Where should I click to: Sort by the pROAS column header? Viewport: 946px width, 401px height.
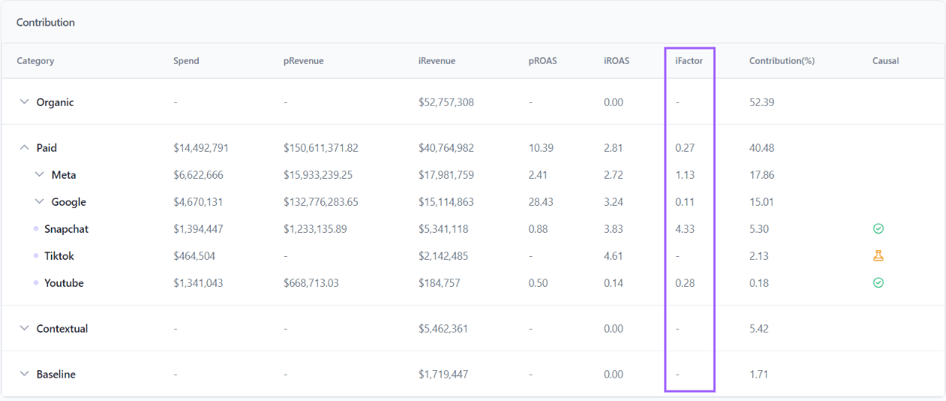(542, 61)
